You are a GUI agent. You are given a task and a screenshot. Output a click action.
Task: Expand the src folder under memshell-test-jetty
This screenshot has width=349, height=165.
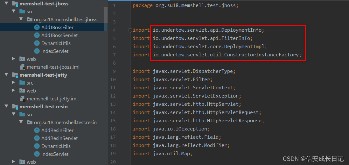[x=14, y=82]
